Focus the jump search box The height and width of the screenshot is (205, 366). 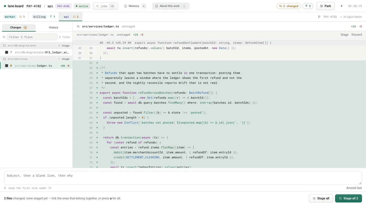click(106, 6)
